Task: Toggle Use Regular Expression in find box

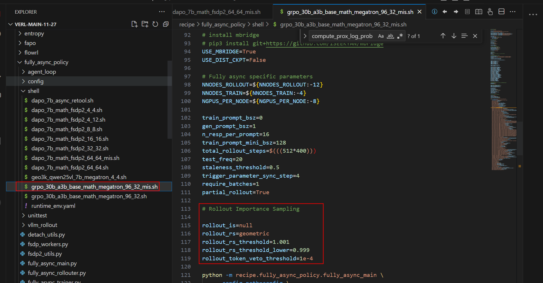Action: coord(400,36)
